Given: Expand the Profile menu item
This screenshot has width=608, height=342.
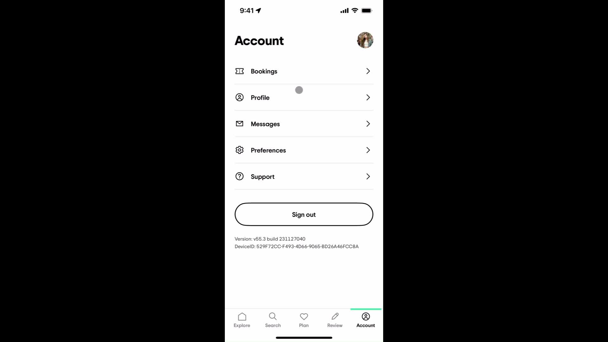Looking at the screenshot, I should (x=304, y=97).
